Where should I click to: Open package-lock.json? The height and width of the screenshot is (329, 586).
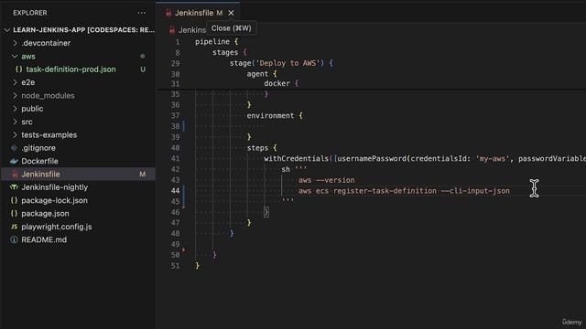click(54, 200)
